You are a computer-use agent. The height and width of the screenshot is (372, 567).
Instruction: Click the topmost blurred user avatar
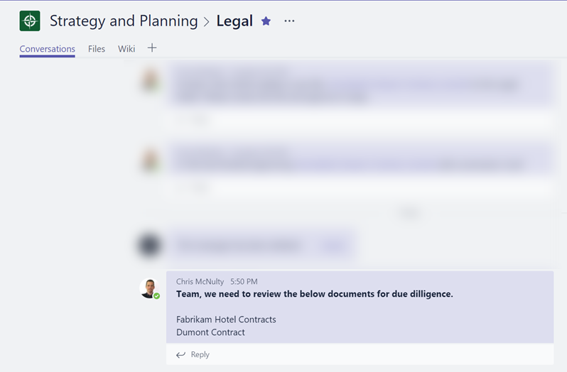coord(149,80)
